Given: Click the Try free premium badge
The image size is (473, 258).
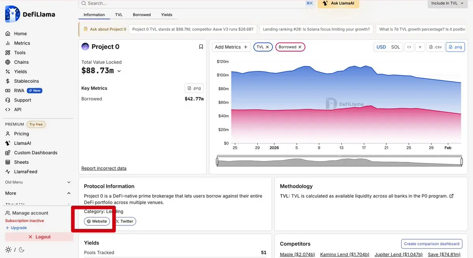Looking at the screenshot, I should point(36,124).
